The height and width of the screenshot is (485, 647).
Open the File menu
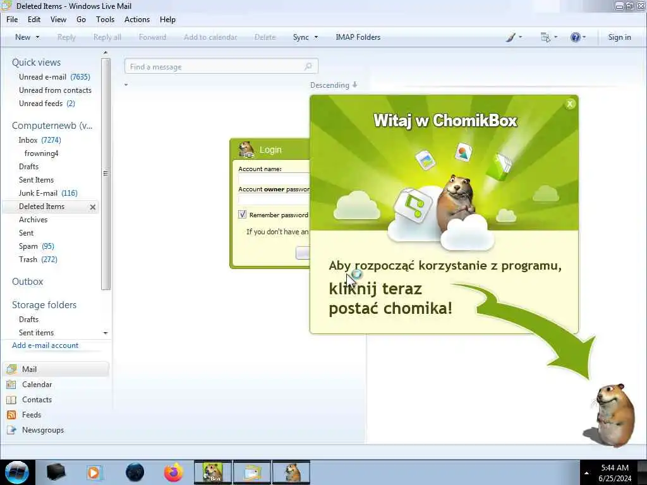(12, 20)
